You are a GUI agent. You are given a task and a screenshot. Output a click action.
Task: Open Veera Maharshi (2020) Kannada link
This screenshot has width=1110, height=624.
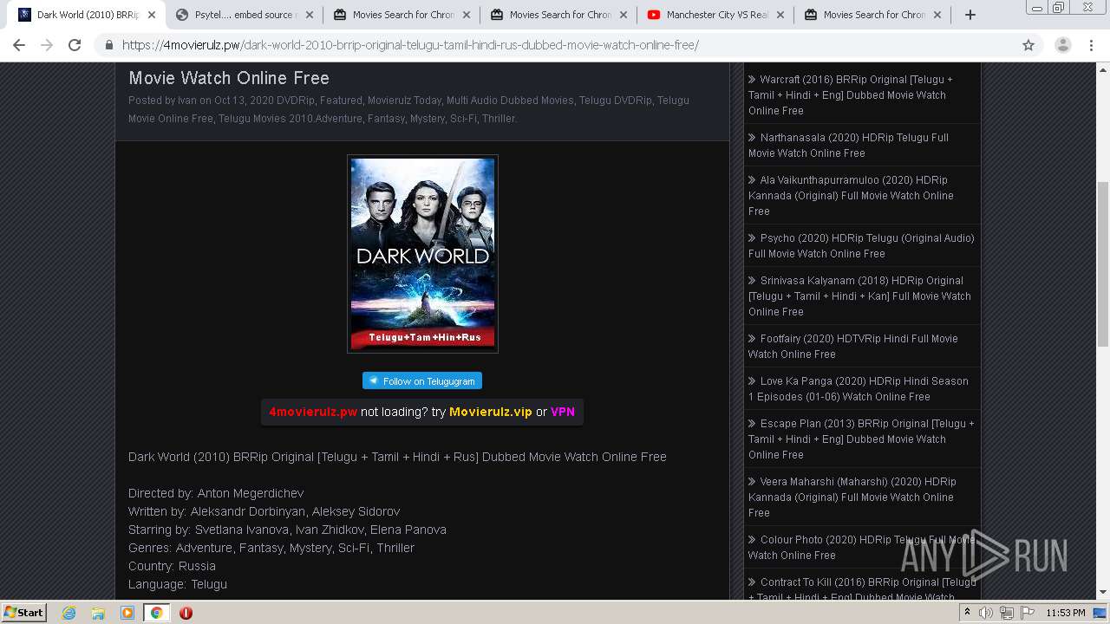pyautogui.click(x=852, y=497)
